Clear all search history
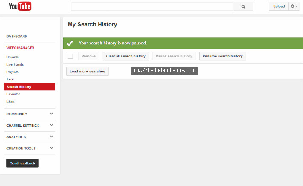 coord(126,56)
